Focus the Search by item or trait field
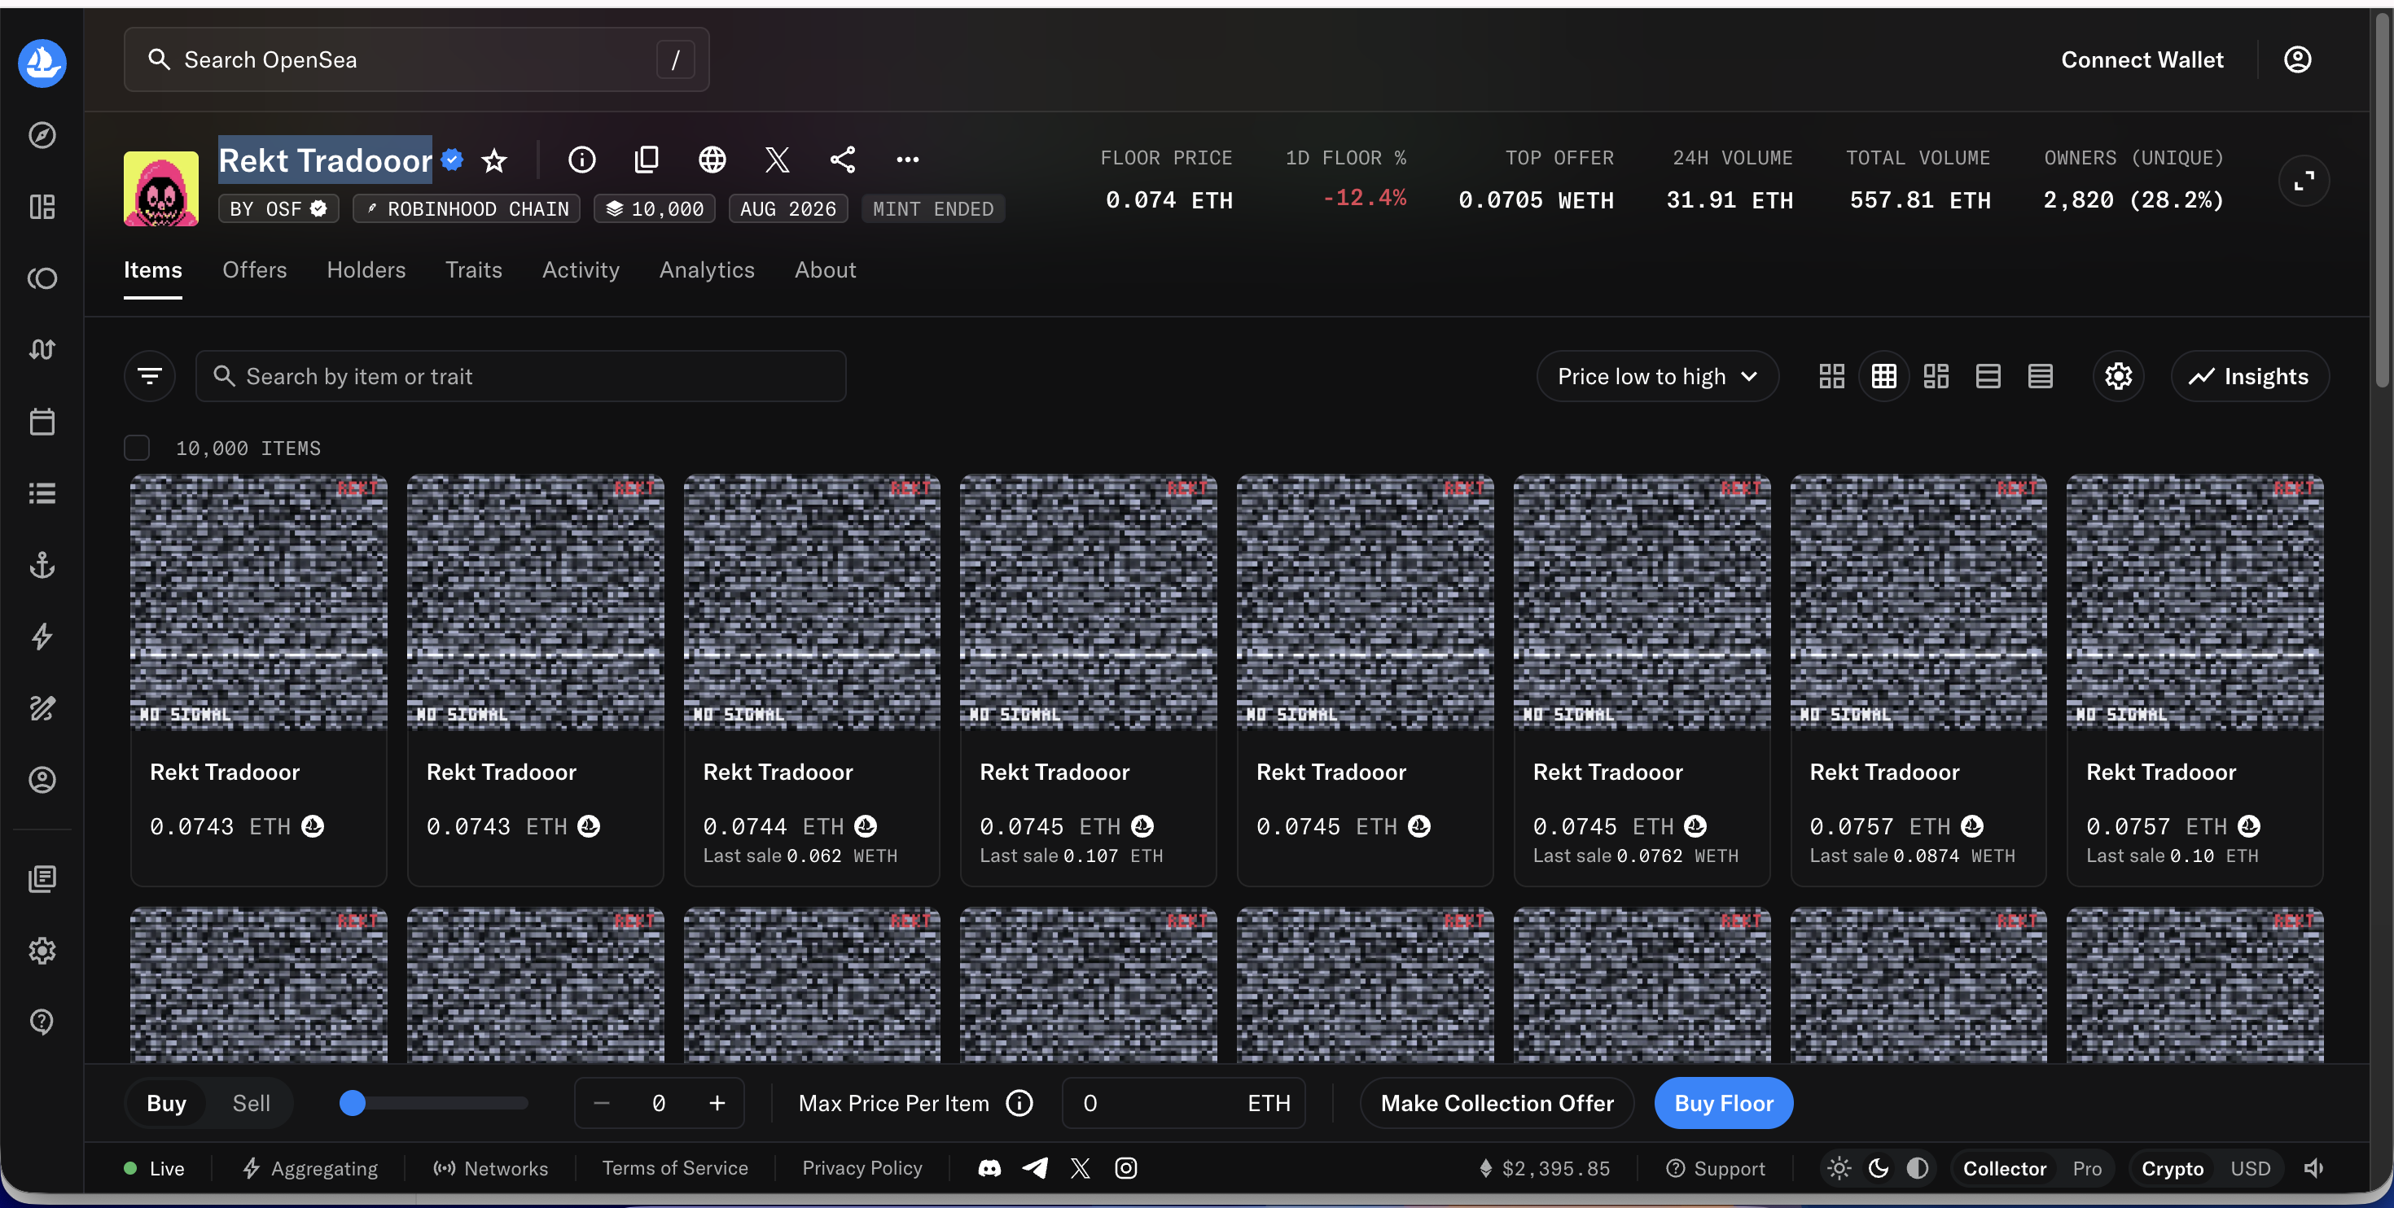The image size is (2394, 1208). coord(520,375)
